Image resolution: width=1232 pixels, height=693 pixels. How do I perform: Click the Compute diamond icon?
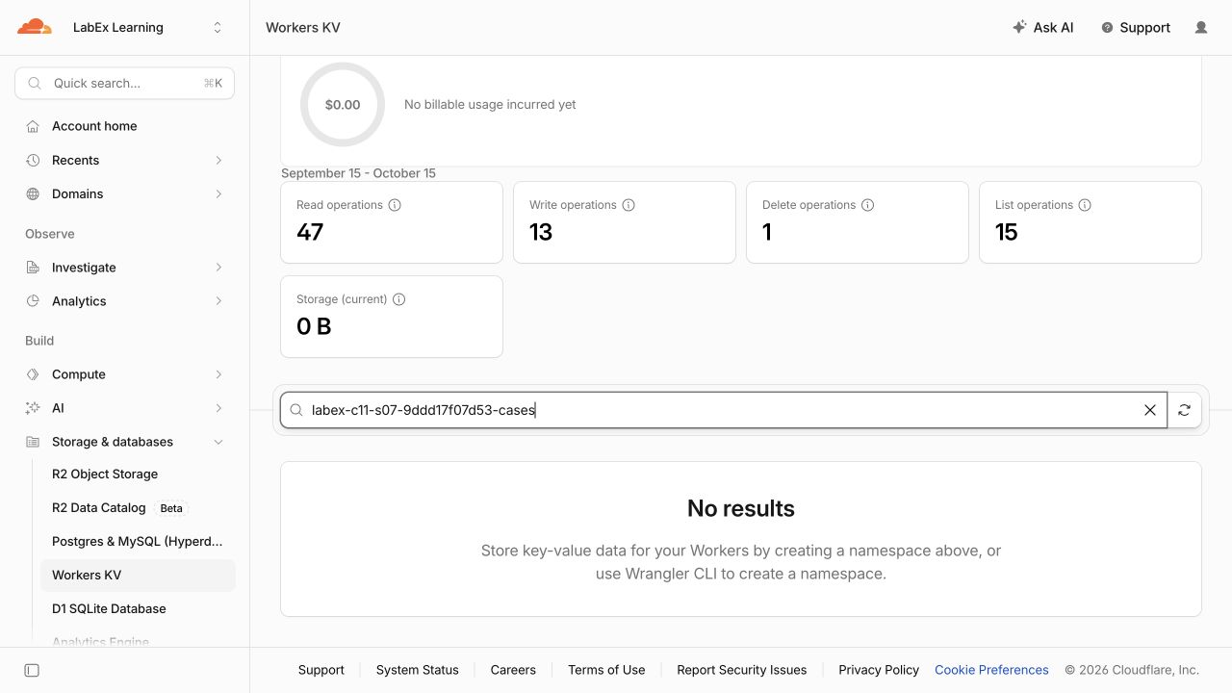[33, 374]
